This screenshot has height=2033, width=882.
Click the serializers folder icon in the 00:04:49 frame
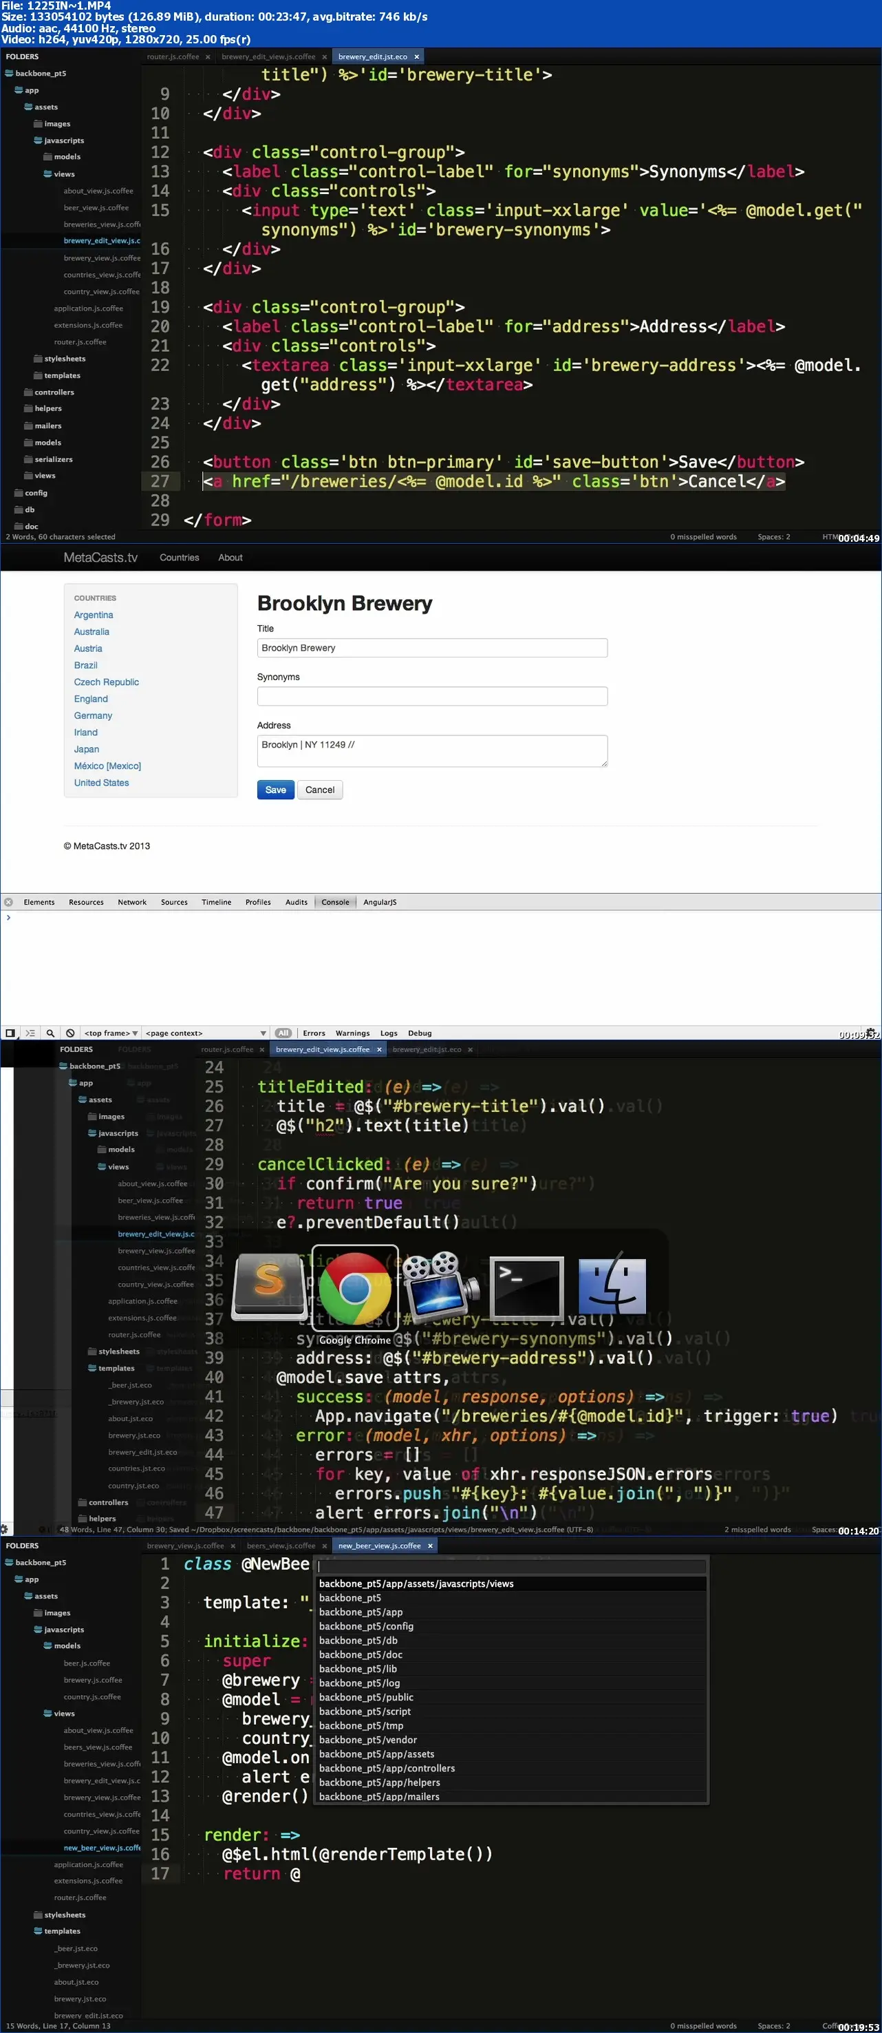pyautogui.click(x=28, y=459)
